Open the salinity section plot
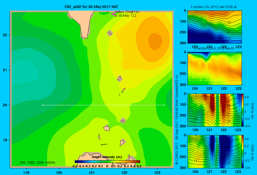Image resolution: width=257 pixels, height=175 pixels. pos(215,68)
